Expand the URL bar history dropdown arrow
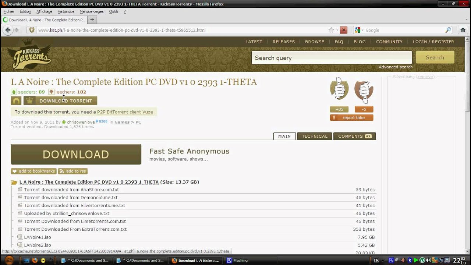Viewport: 471px width, 265px height. [x=337, y=30]
